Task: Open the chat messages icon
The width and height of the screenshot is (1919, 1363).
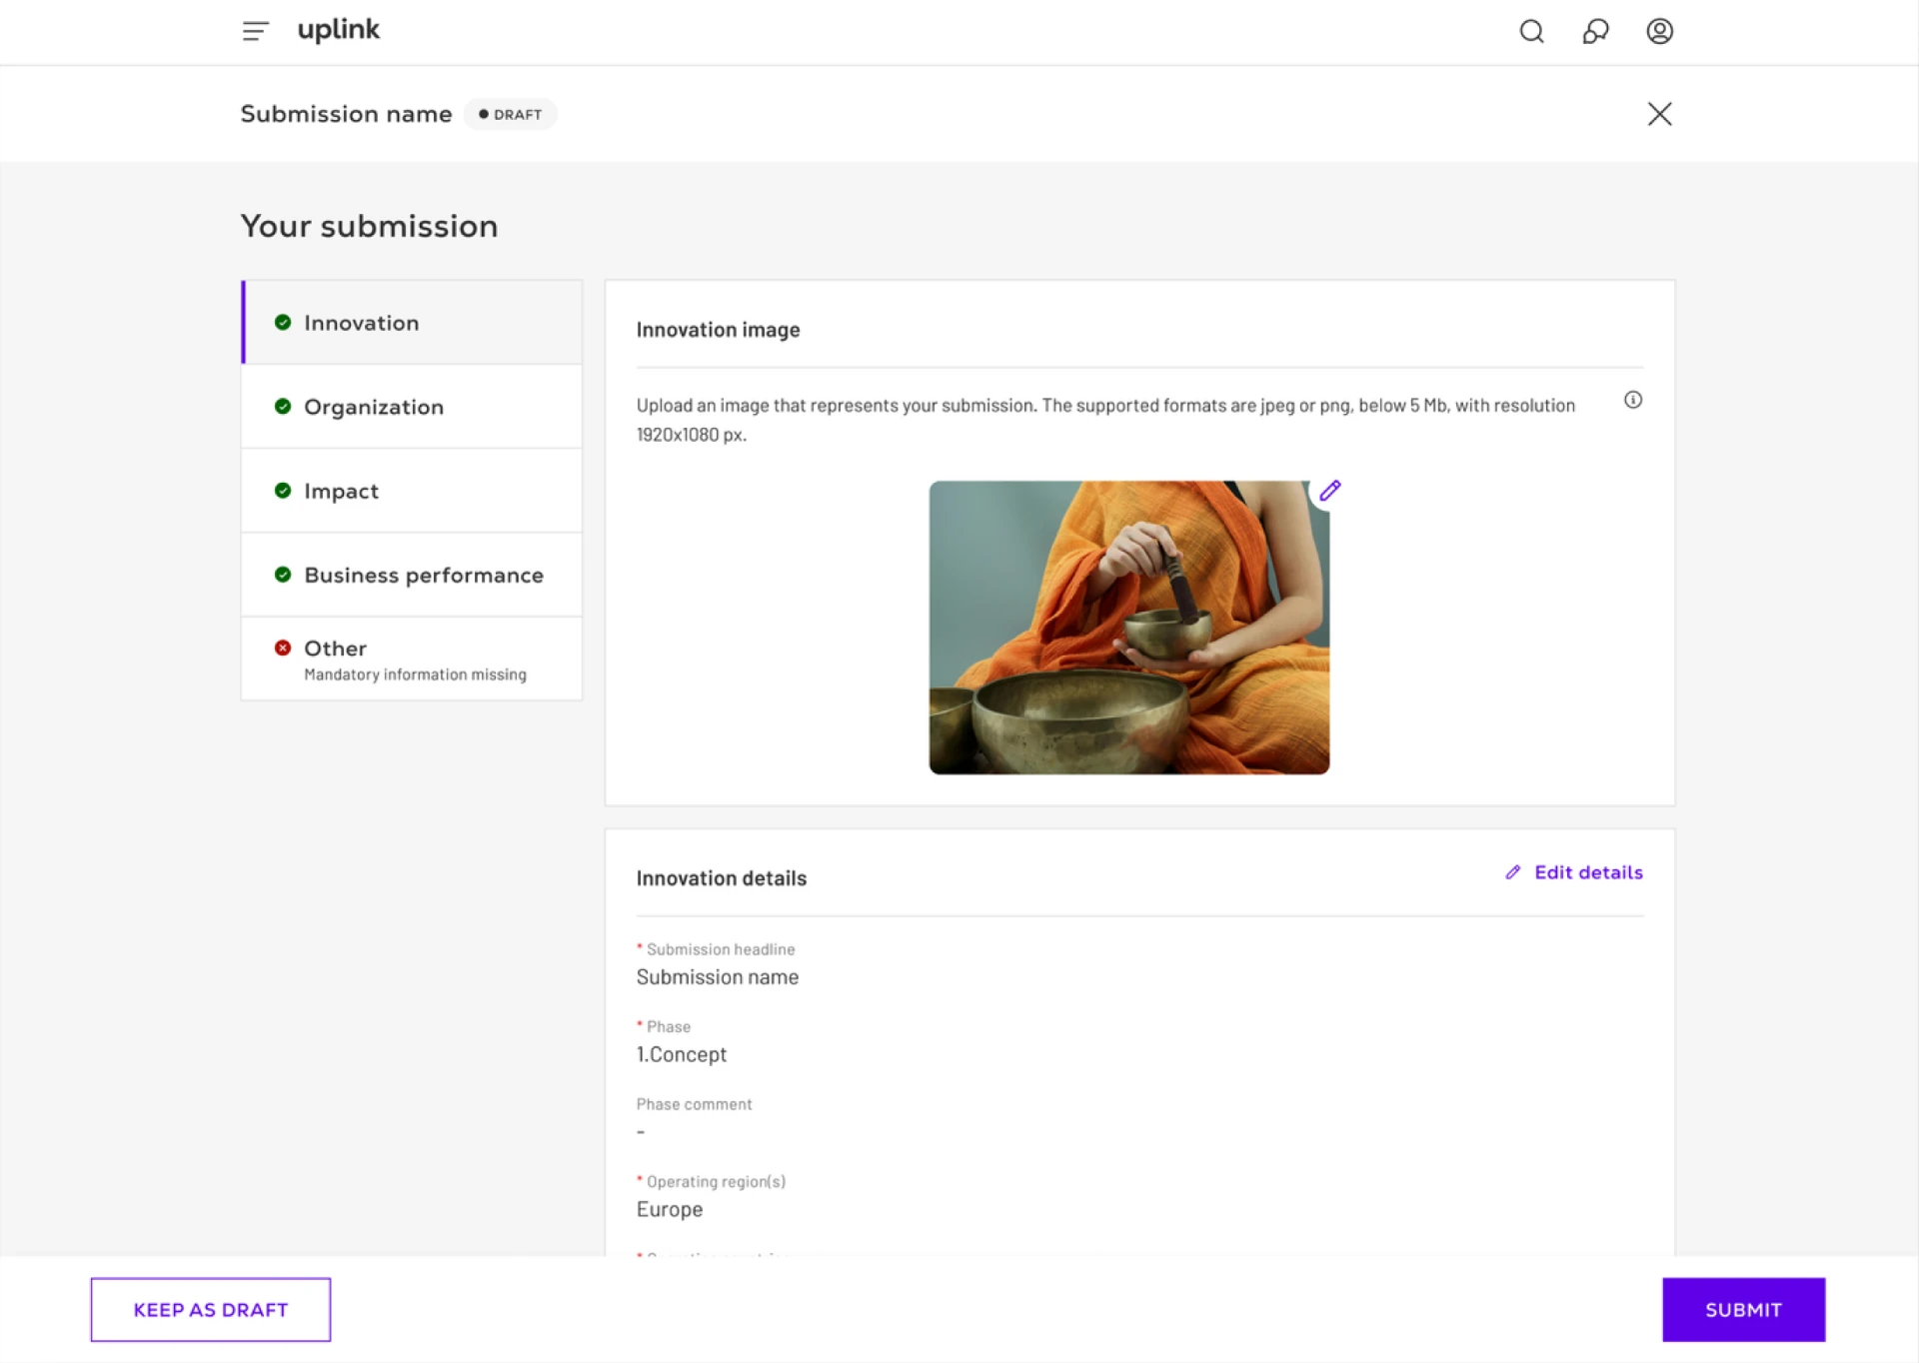Action: point(1595,31)
